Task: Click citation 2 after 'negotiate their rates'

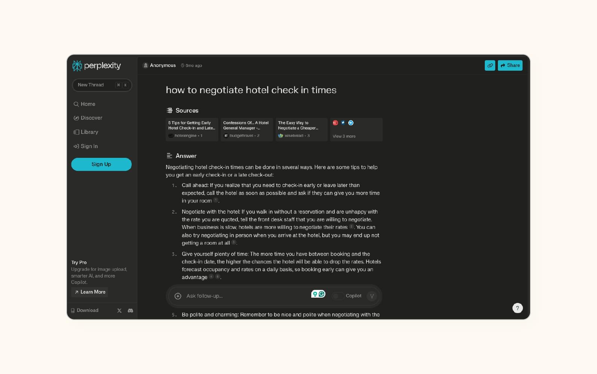Action: pyautogui.click(x=352, y=227)
